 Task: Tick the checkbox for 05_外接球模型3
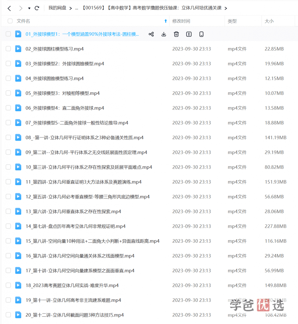8,93
